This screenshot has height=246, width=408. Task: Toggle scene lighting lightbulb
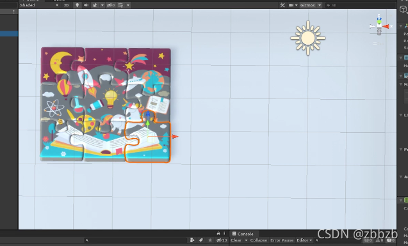(77, 5)
